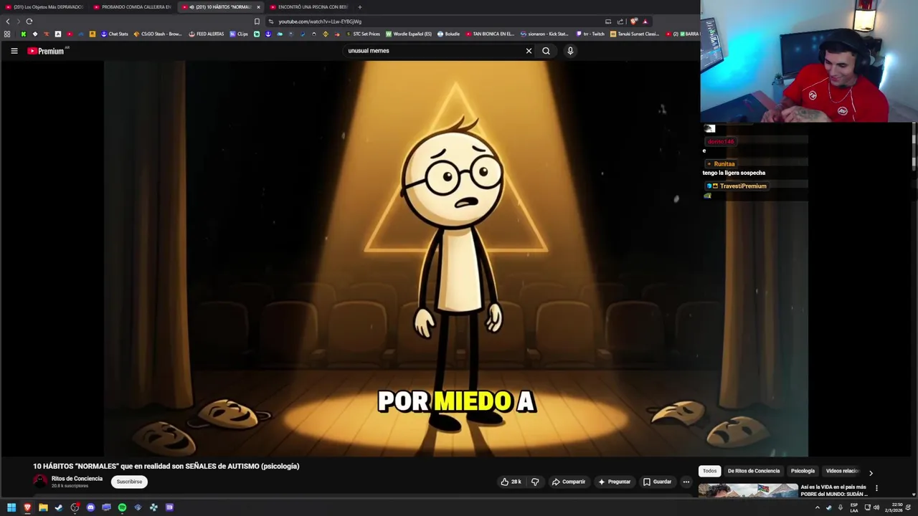The width and height of the screenshot is (918, 516).
Task: Show hidden system tray icons
Action: click(817, 507)
